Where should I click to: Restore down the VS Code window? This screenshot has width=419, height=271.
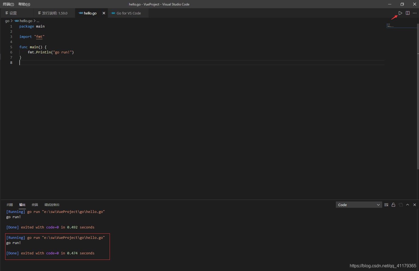point(402,4)
